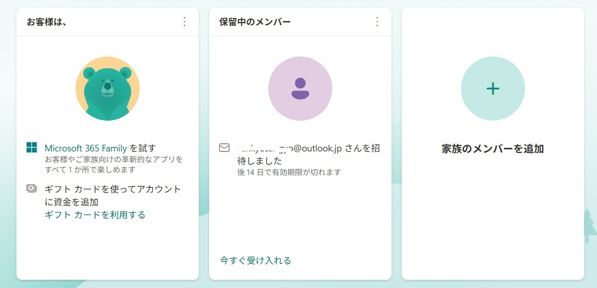Click the green bear profile avatar
597x288 pixels.
[107, 89]
